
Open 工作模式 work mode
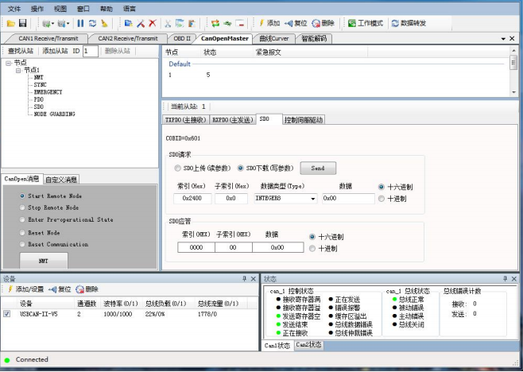click(x=366, y=23)
